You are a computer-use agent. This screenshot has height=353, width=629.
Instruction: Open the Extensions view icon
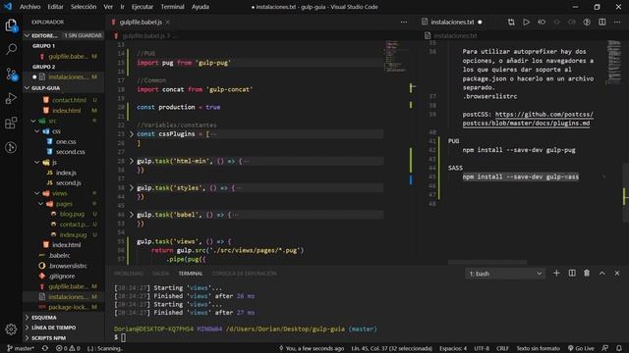[11, 123]
